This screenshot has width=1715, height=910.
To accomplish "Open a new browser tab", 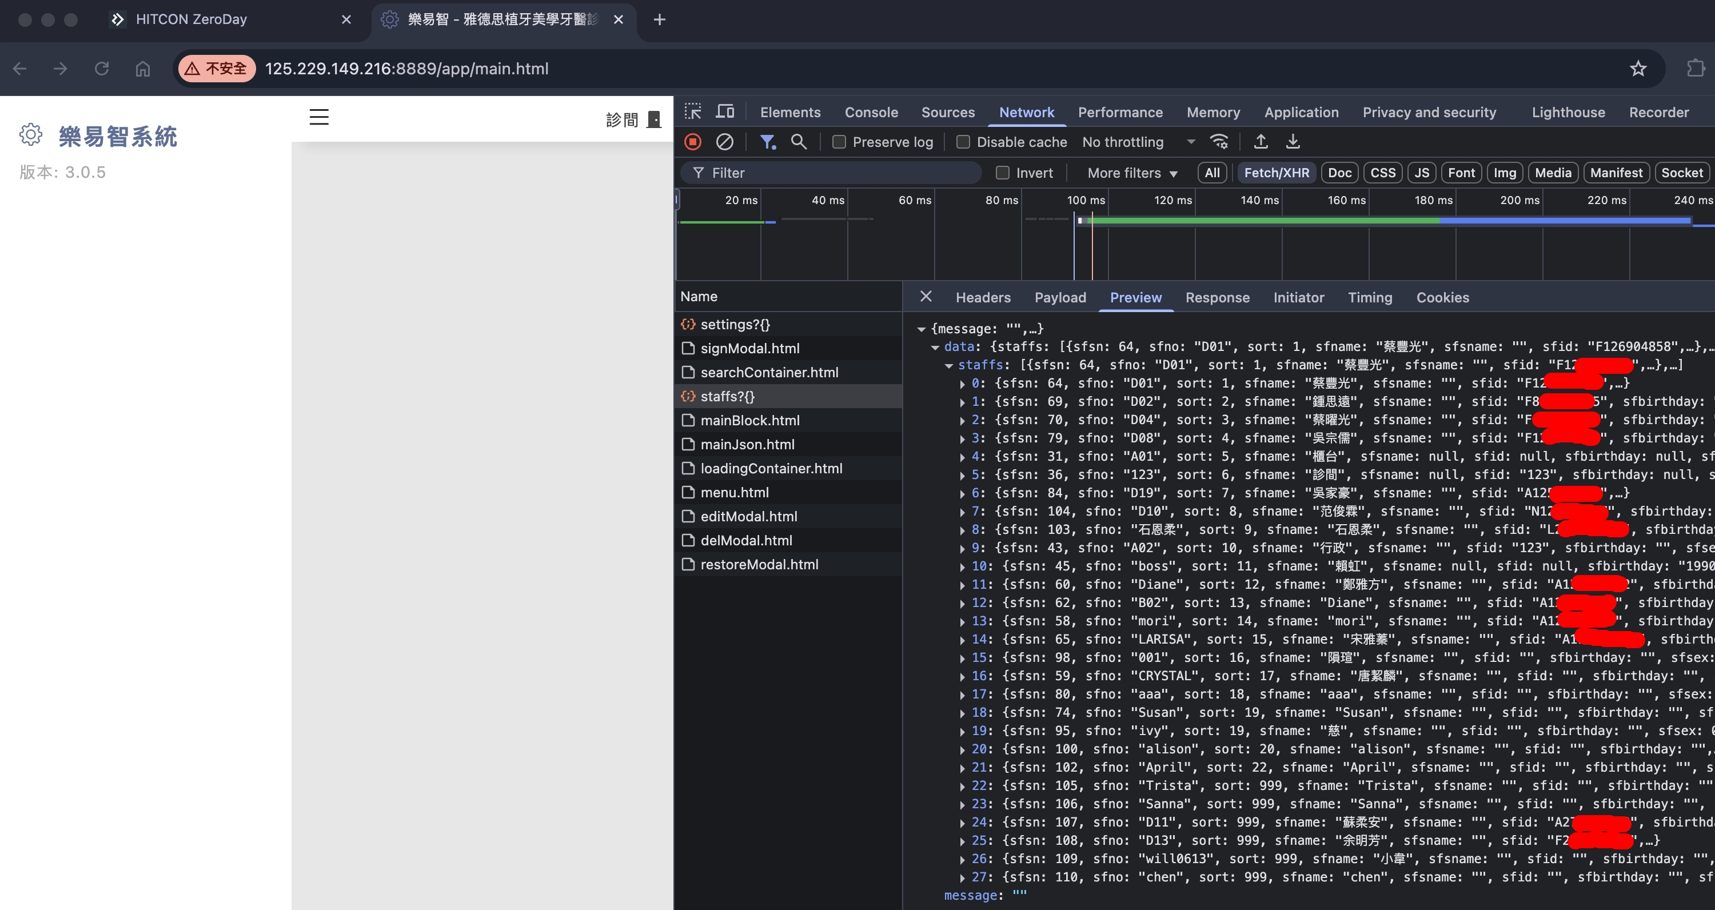I will click(659, 20).
